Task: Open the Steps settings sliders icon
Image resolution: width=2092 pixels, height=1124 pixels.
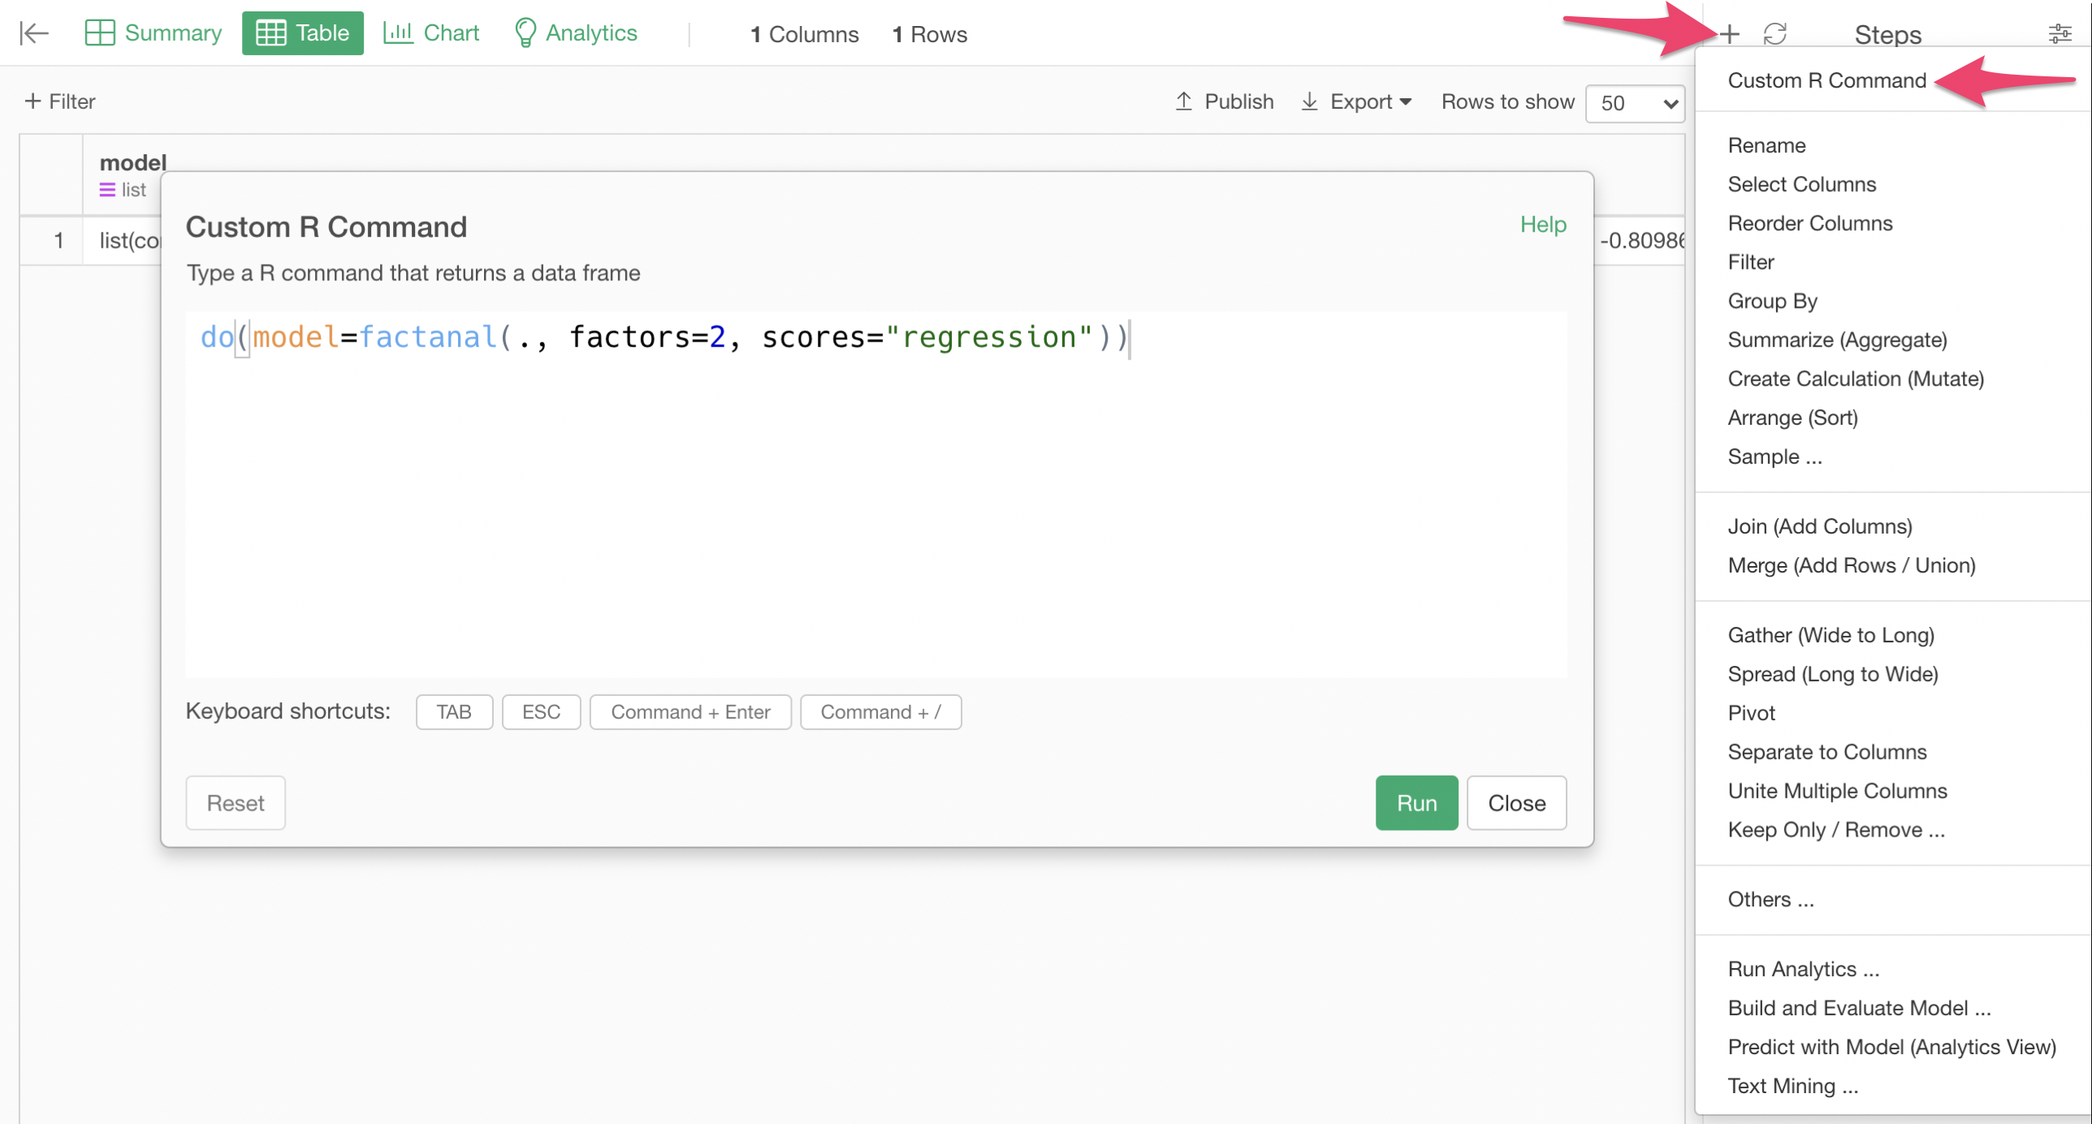Action: (x=2060, y=33)
